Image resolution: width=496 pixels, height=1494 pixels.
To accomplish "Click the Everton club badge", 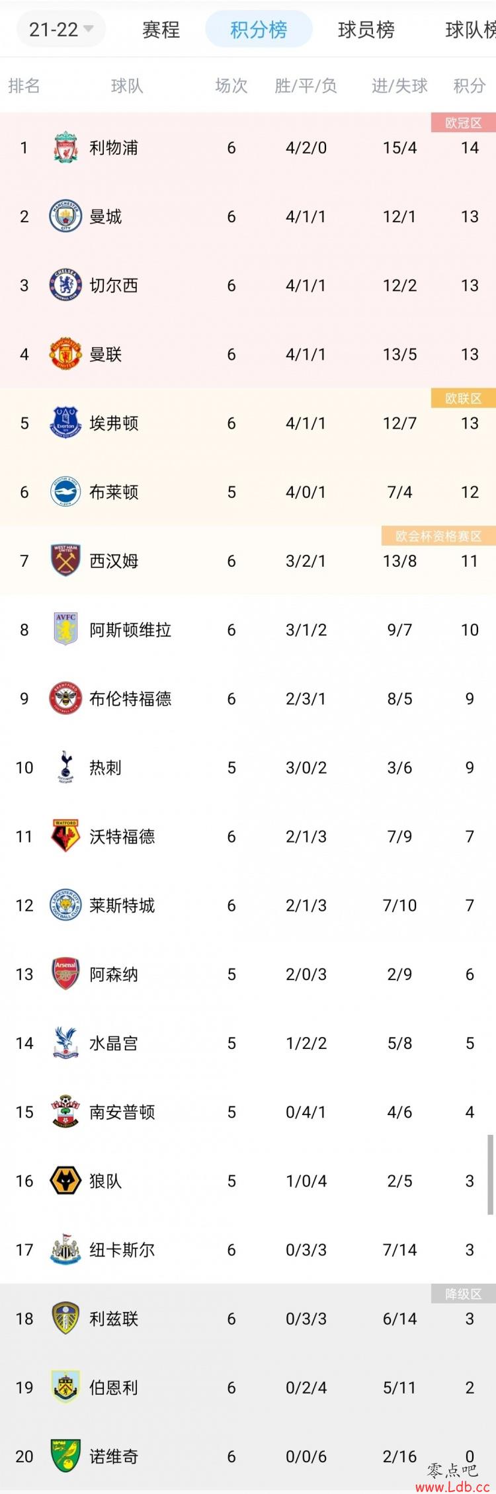I will [x=65, y=423].
